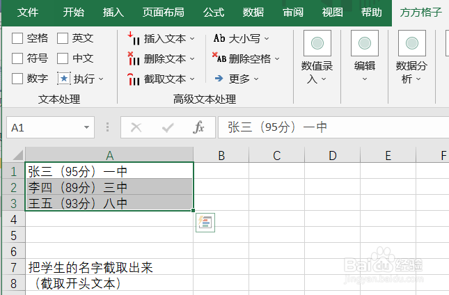Check the 中文 checkbox
This screenshot has height=295, width=449.
(x=63, y=58)
